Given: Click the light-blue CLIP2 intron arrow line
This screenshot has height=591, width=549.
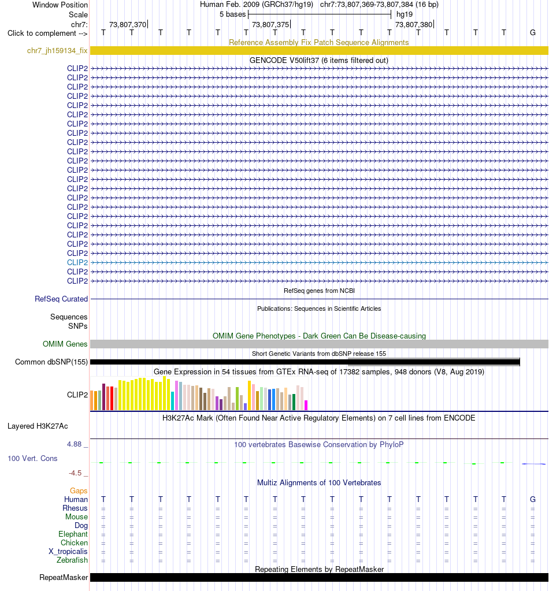Looking at the screenshot, I should (319, 262).
